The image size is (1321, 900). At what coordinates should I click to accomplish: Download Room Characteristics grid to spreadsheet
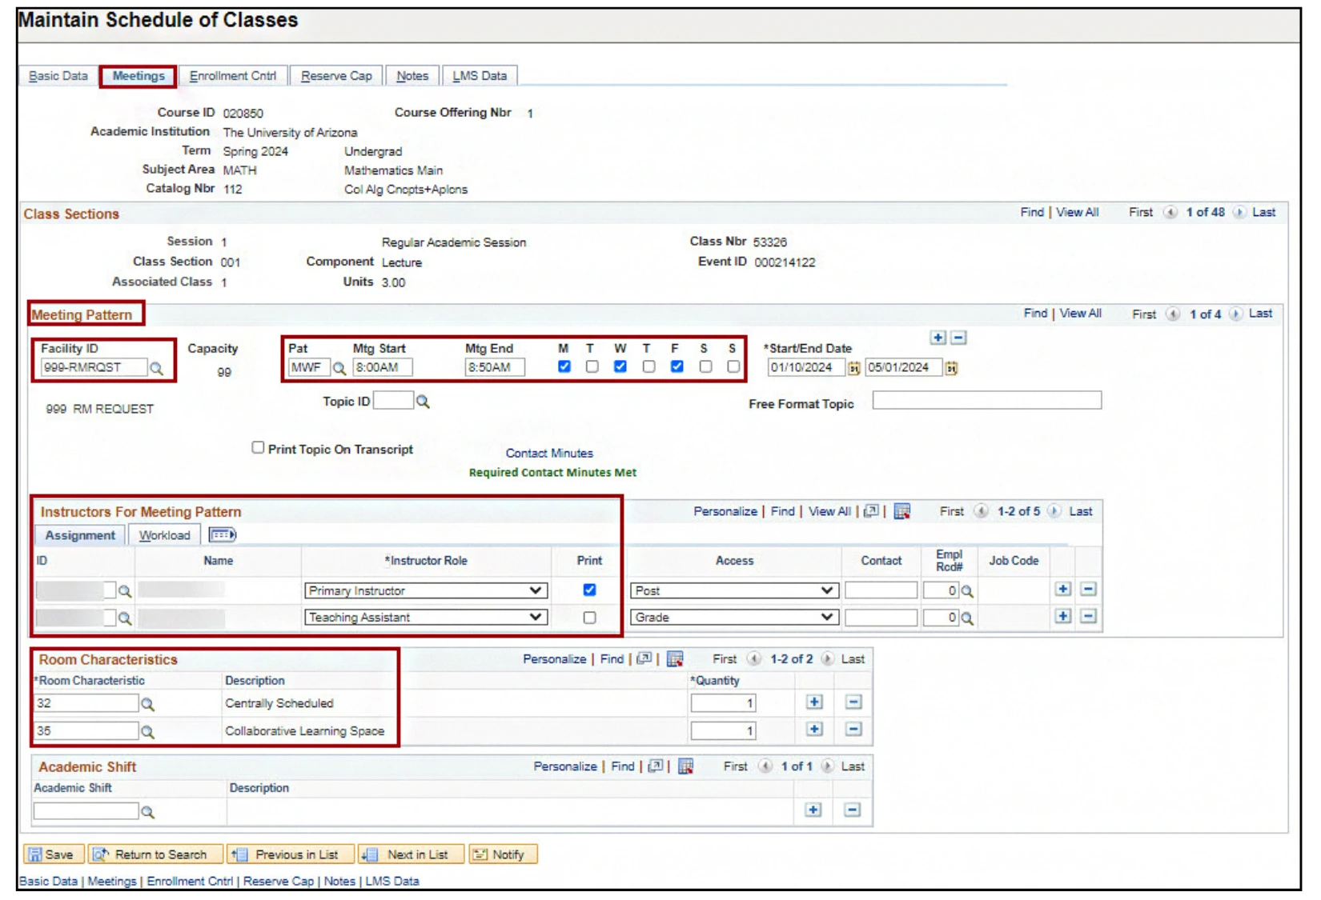675,659
